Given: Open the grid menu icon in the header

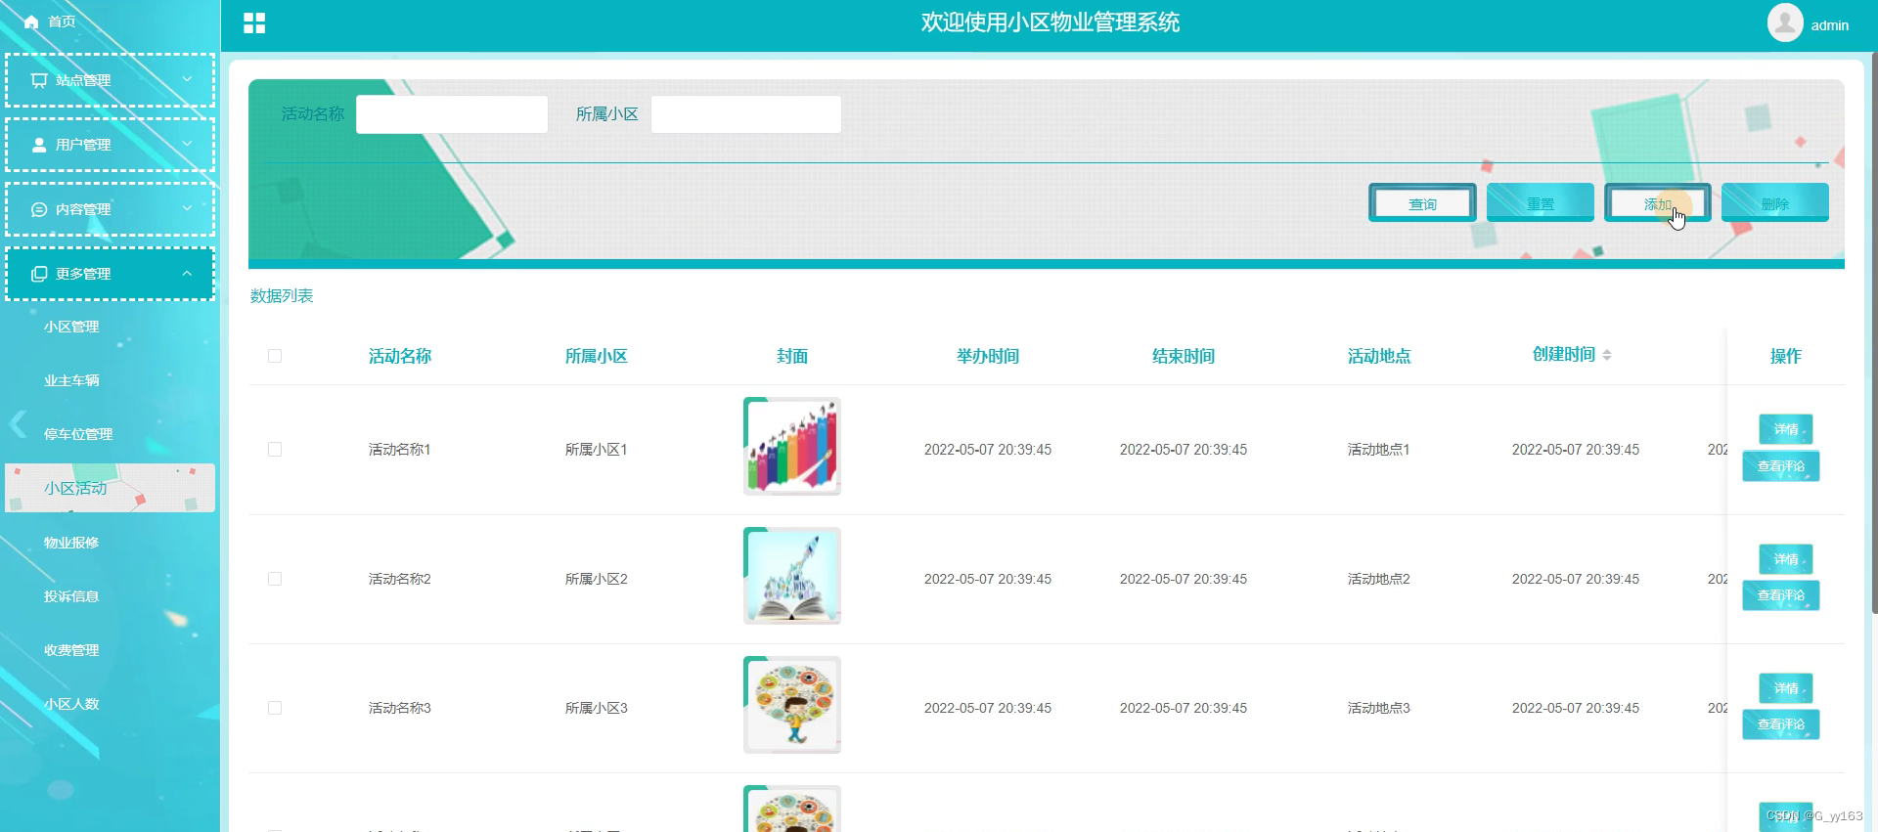Looking at the screenshot, I should pos(254,23).
